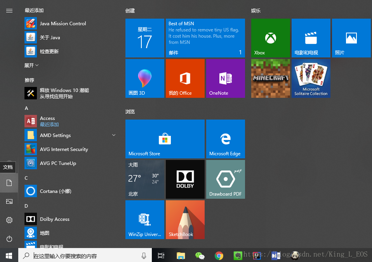The image size is (372, 262).
Task: Expand recently added list with 展开
Action: (x=31, y=66)
